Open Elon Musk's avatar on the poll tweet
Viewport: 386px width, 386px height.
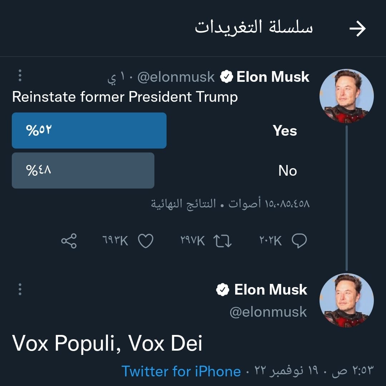[x=346, y=96]
